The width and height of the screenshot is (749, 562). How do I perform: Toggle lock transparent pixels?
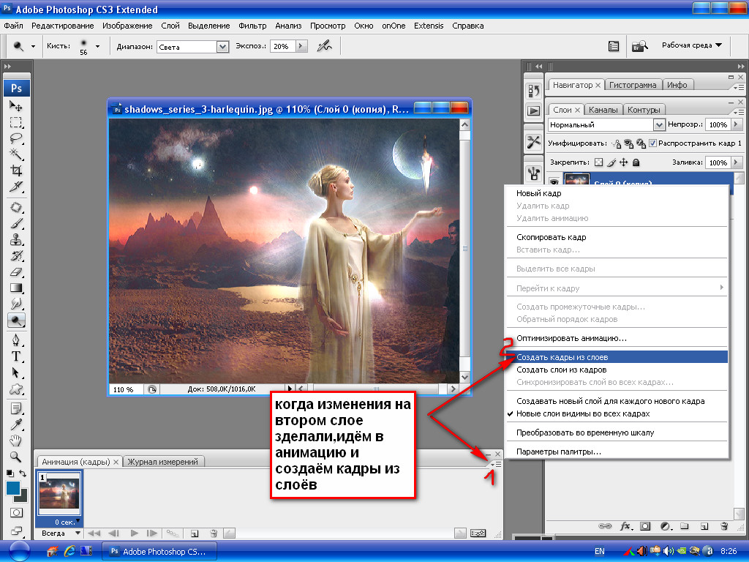tap(598, 162)
